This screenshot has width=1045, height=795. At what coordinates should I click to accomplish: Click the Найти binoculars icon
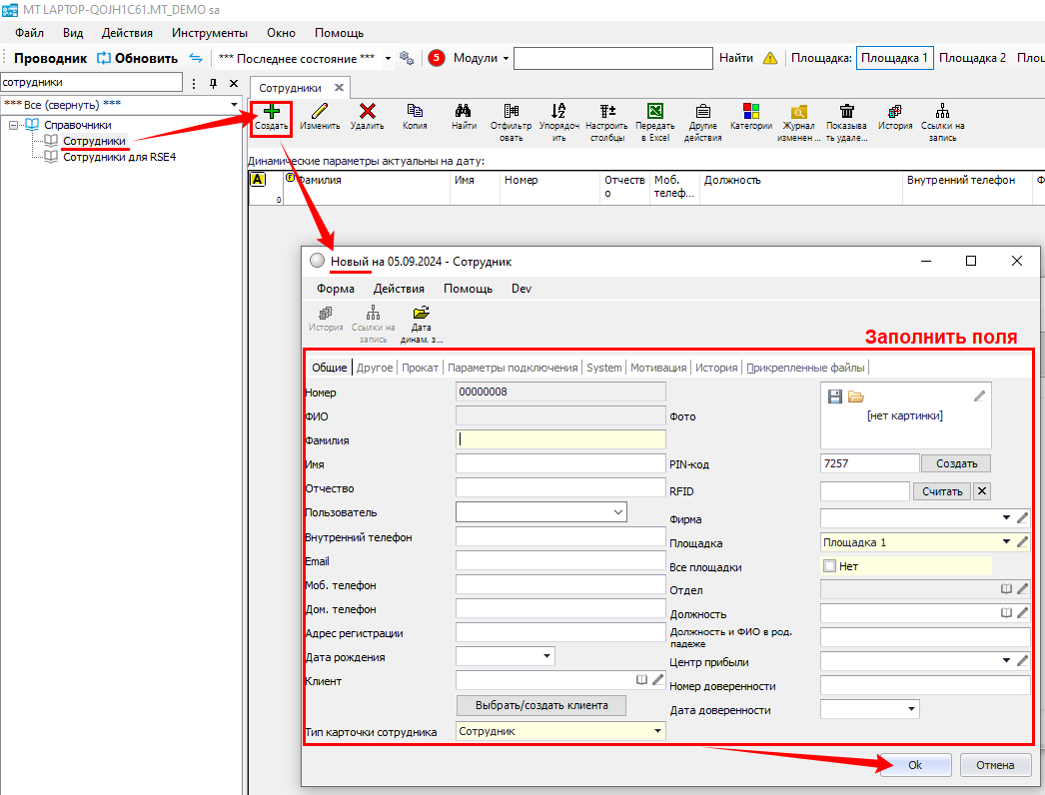[464, 112]
